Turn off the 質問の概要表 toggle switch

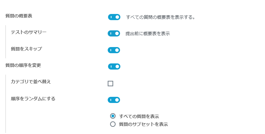(x=114, y=17)
